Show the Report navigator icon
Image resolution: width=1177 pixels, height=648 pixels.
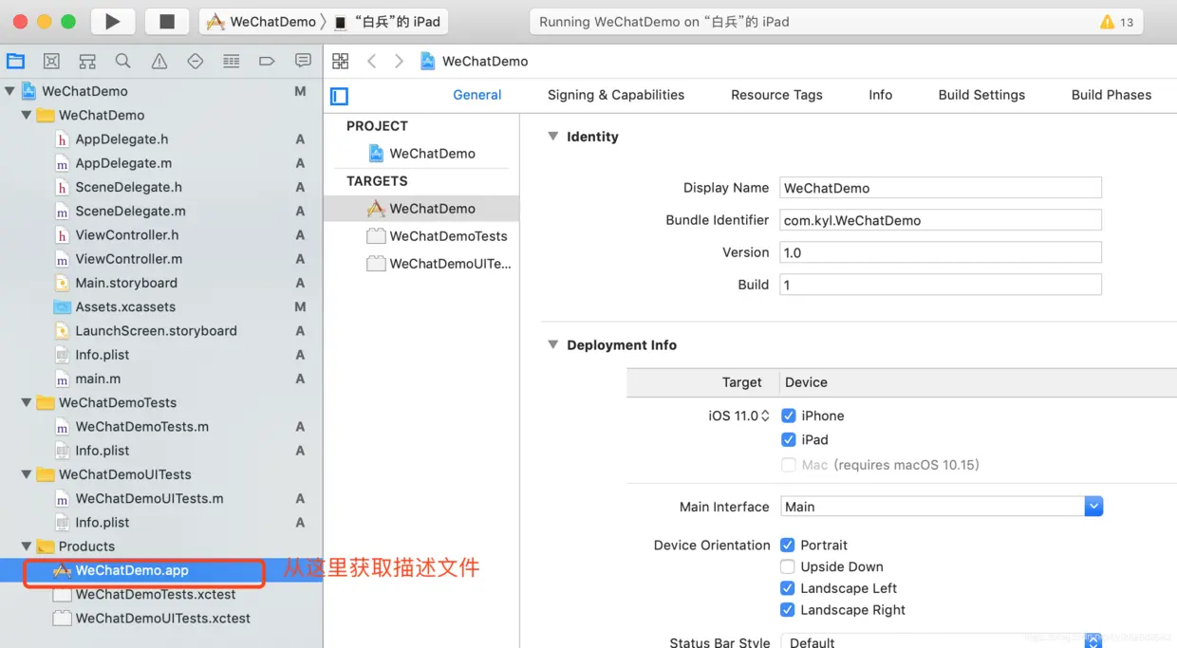pos(303,61)
